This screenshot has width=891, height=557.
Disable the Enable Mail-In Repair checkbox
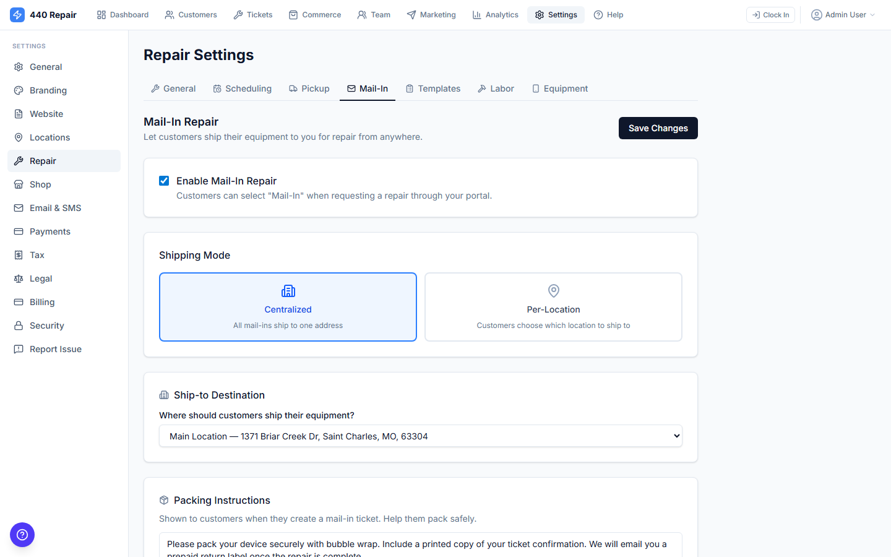pos(164,180)
